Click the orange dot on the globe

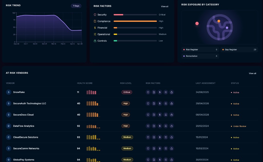219,21
